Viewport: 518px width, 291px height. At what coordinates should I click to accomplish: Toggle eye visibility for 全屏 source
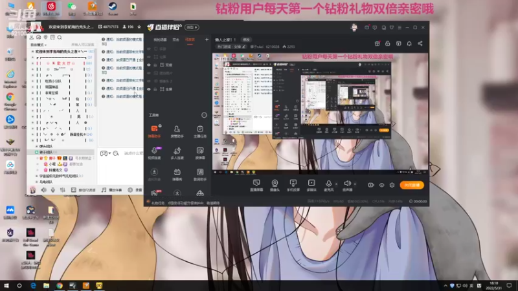click(x=149, y=89)
